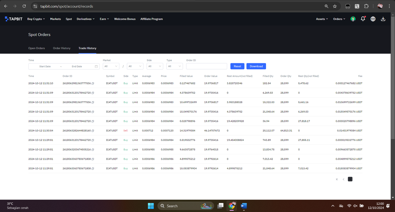
Task: Expand the Buy Crypto menu
Action: 36,19
